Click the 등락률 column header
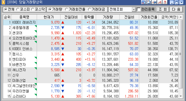 tap(89, 17)
